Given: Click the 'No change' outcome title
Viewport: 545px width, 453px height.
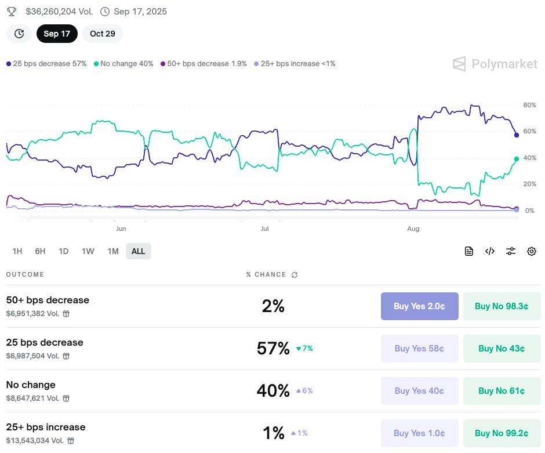Looking at the screenshot, I should click(x=31, y=385).
